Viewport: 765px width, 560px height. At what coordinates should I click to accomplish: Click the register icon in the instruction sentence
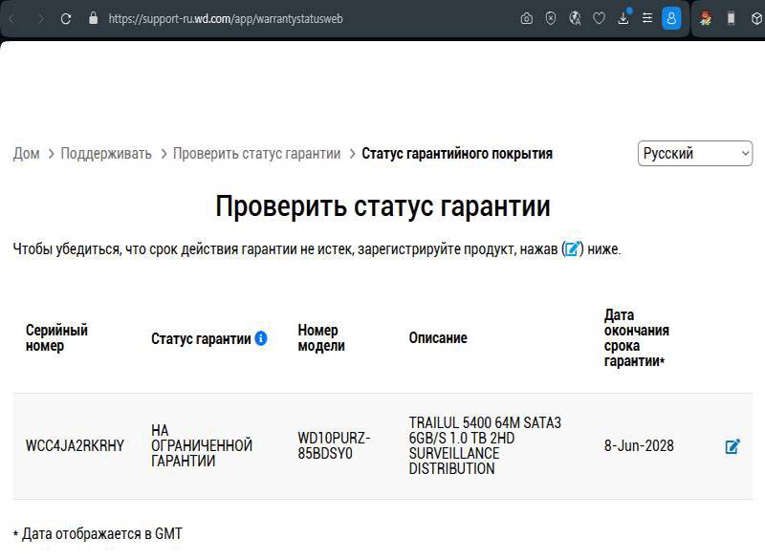coord(573,249)
